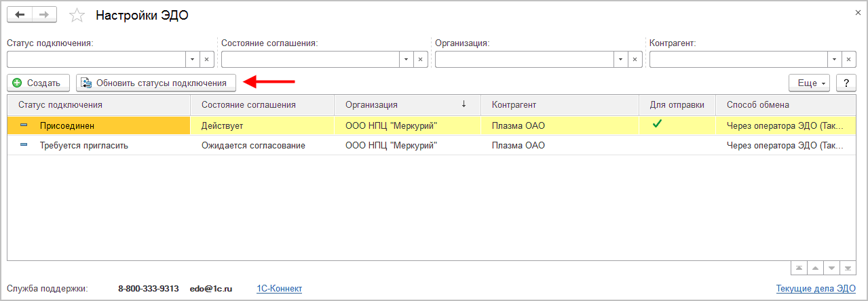The width and height of the screenshot is (868, 301).
Task: Clear the Состояние соглашения filter
Action: click(421, 60)
